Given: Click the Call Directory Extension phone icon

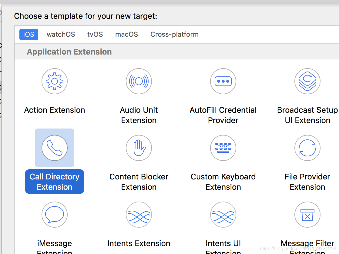Looking at the screenshot, I should [x=55, y=148].
